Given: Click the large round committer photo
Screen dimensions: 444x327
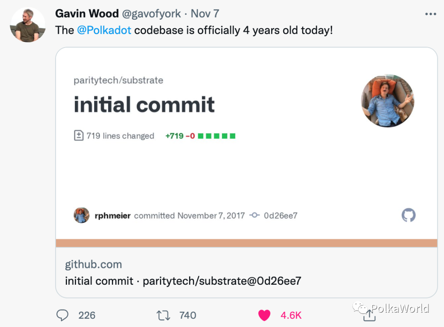Looking at the screenshot, I should [x=387, y=101].
